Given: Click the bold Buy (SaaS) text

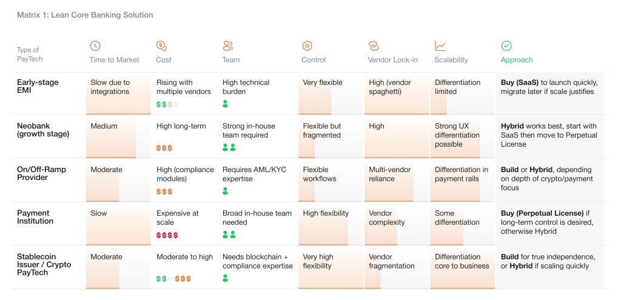Looking at the screenshot, I should (520, 82).
